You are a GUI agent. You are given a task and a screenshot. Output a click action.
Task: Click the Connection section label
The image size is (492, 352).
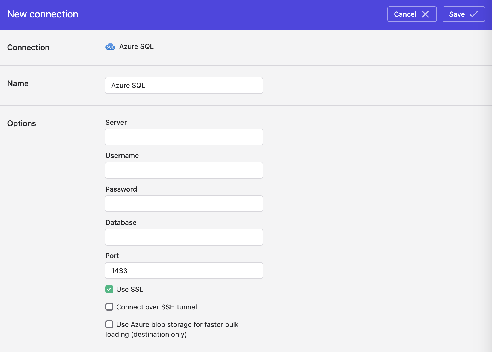pyautogui.click(x=28, y=47)
